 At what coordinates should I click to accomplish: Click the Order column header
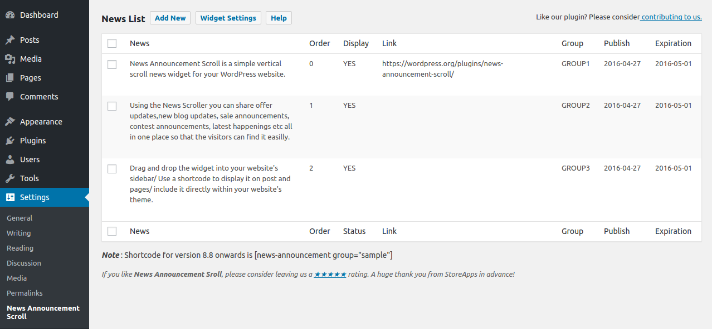(x=320, y=43)
